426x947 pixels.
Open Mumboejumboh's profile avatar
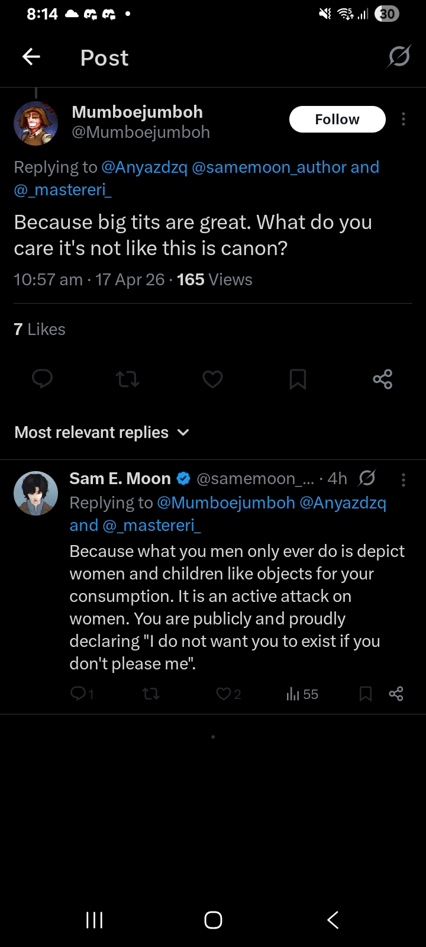point(35,123)
